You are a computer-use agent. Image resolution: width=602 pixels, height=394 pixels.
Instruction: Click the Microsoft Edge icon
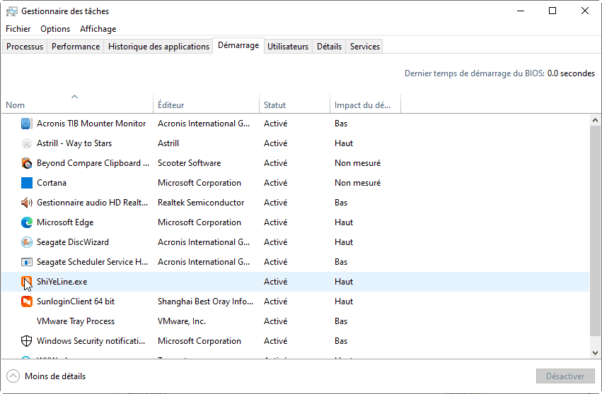click(x=27, y=222)
